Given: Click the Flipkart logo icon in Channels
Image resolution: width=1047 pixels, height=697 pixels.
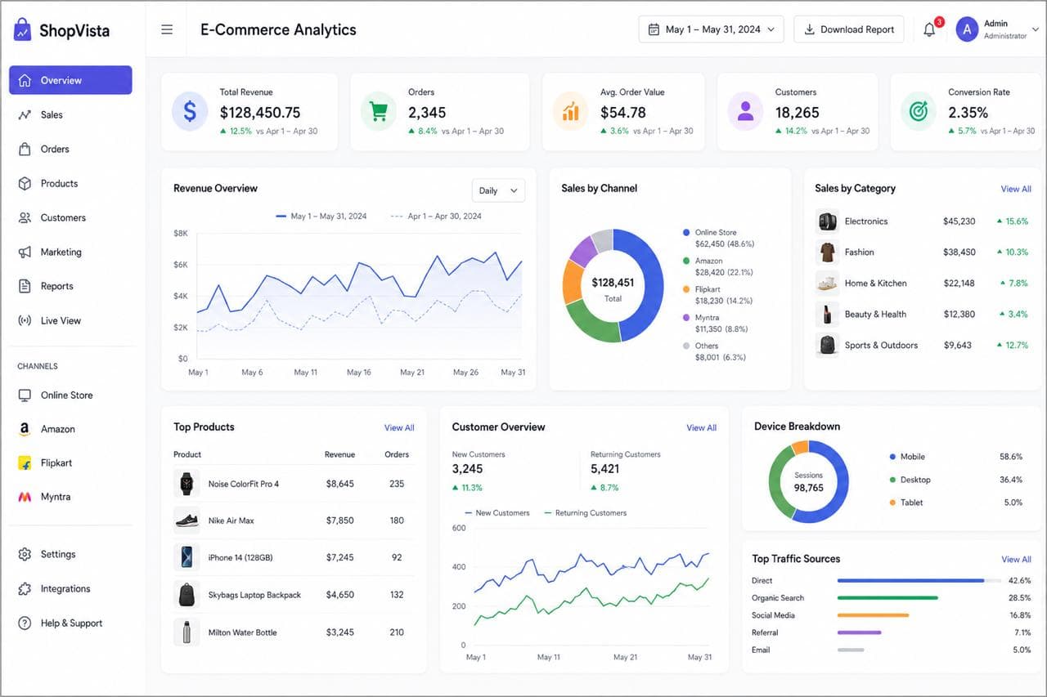Looking at the screenshot, I should point(25,462).
